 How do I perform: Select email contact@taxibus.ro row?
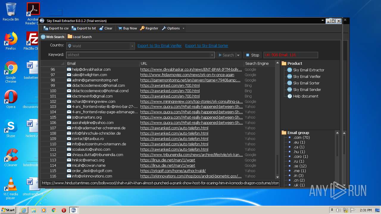click(x=88, y=139)
